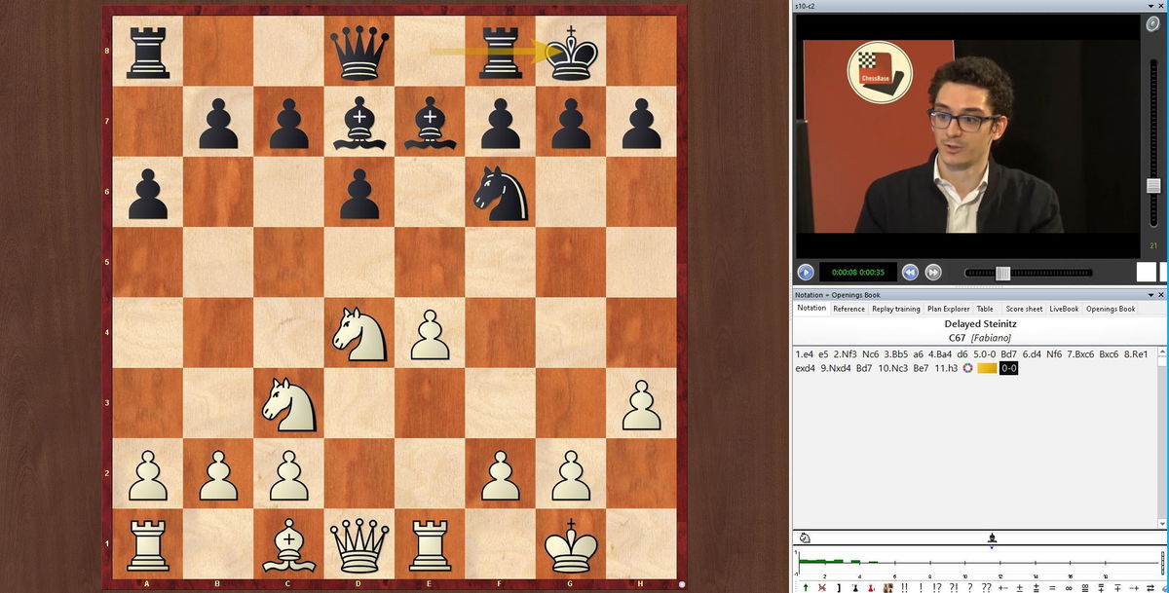
Task: Click the white knight icon below notation
Action: pos(805,537)
